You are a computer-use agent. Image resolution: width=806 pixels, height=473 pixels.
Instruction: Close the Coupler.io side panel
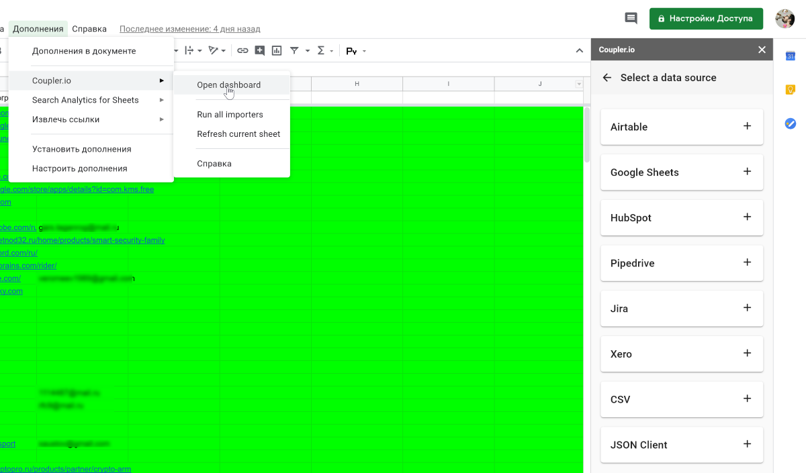[762, 50]
